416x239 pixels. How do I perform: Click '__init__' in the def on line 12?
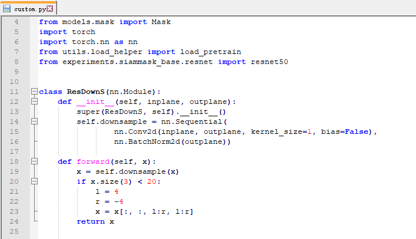point(95,102)
